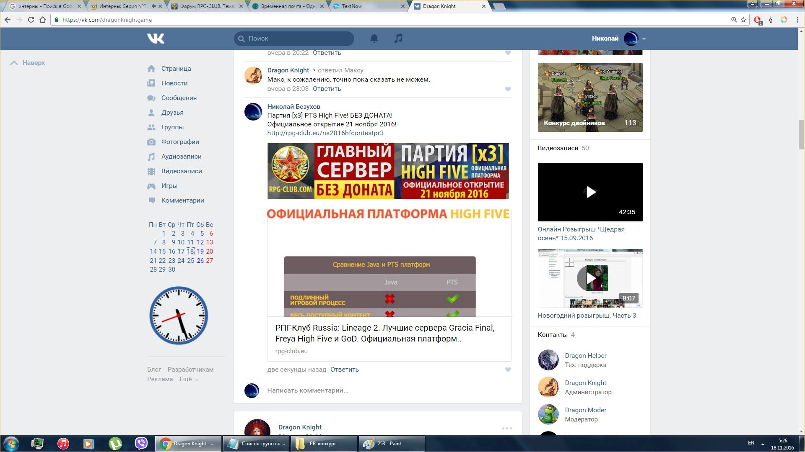The width and height of the screenshot is (805, 452).
Task: Open post options three-dots menu
Action: pyautogui.click(x=507, y=428)
